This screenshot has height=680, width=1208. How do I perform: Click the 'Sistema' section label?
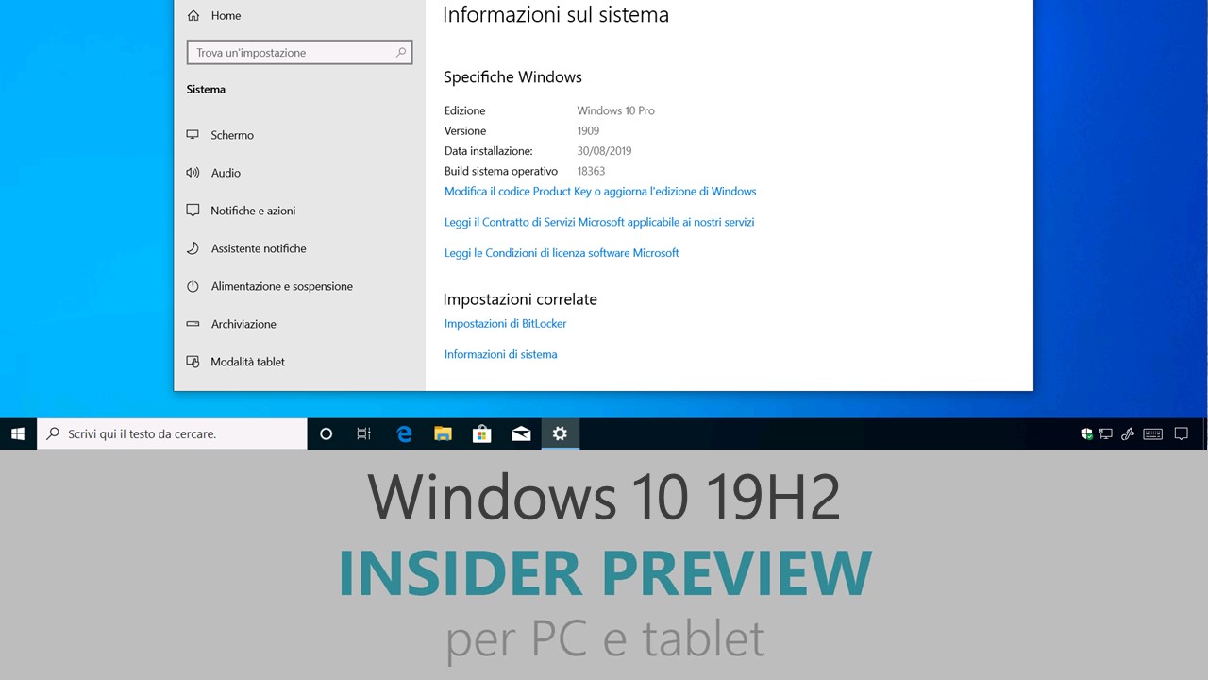click(x=206, y=90)
